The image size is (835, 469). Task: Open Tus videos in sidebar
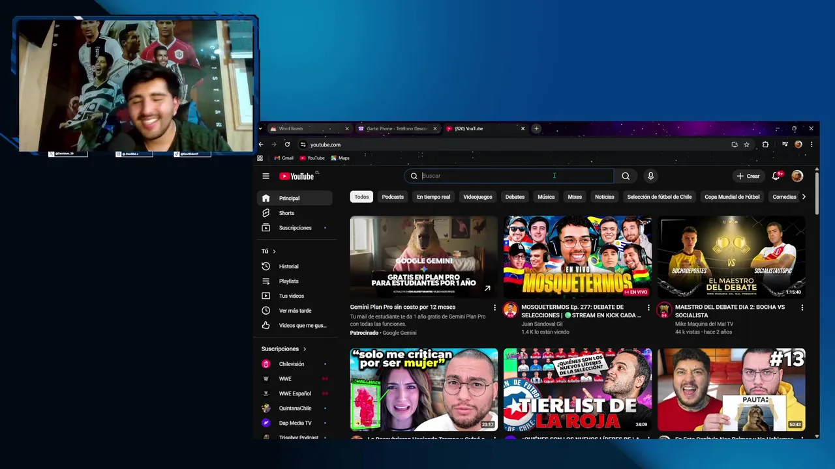coord(295,296)
